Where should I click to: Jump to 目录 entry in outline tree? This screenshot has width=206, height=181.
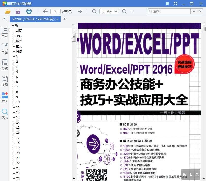(x=19, y=51)
